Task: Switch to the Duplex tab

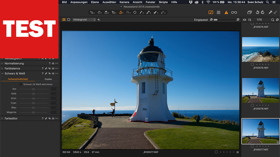Action: [x=48, y=79]
